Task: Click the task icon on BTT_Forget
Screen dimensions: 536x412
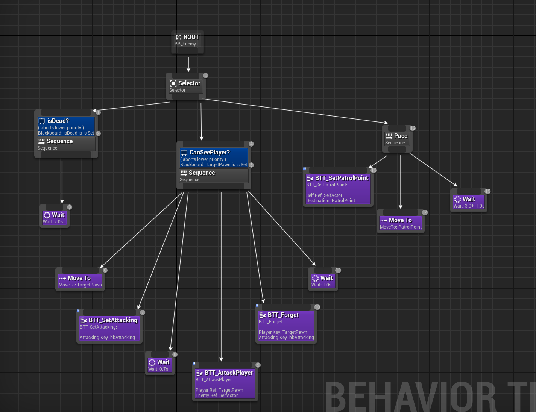Action: tap(263, 315)
